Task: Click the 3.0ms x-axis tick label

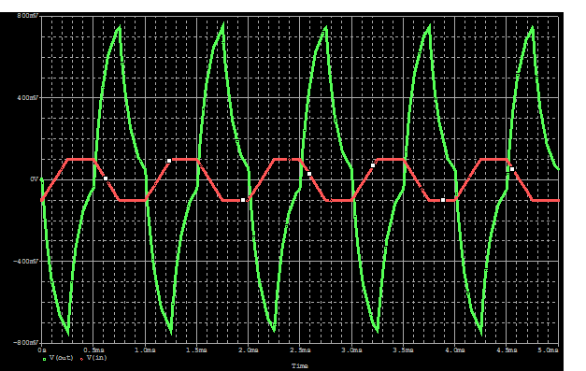Action: (351, 350)
